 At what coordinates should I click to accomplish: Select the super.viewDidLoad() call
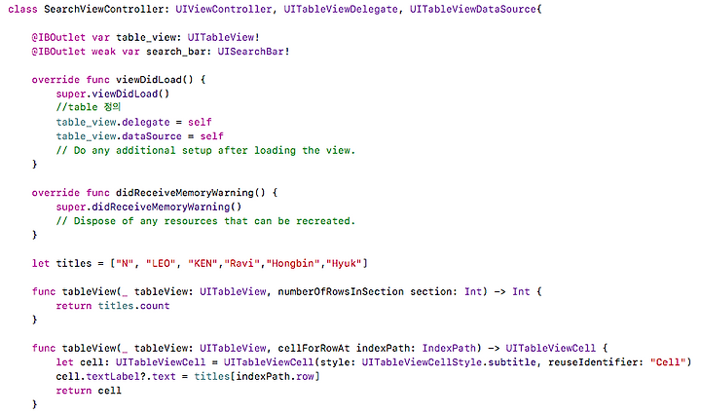113,94
